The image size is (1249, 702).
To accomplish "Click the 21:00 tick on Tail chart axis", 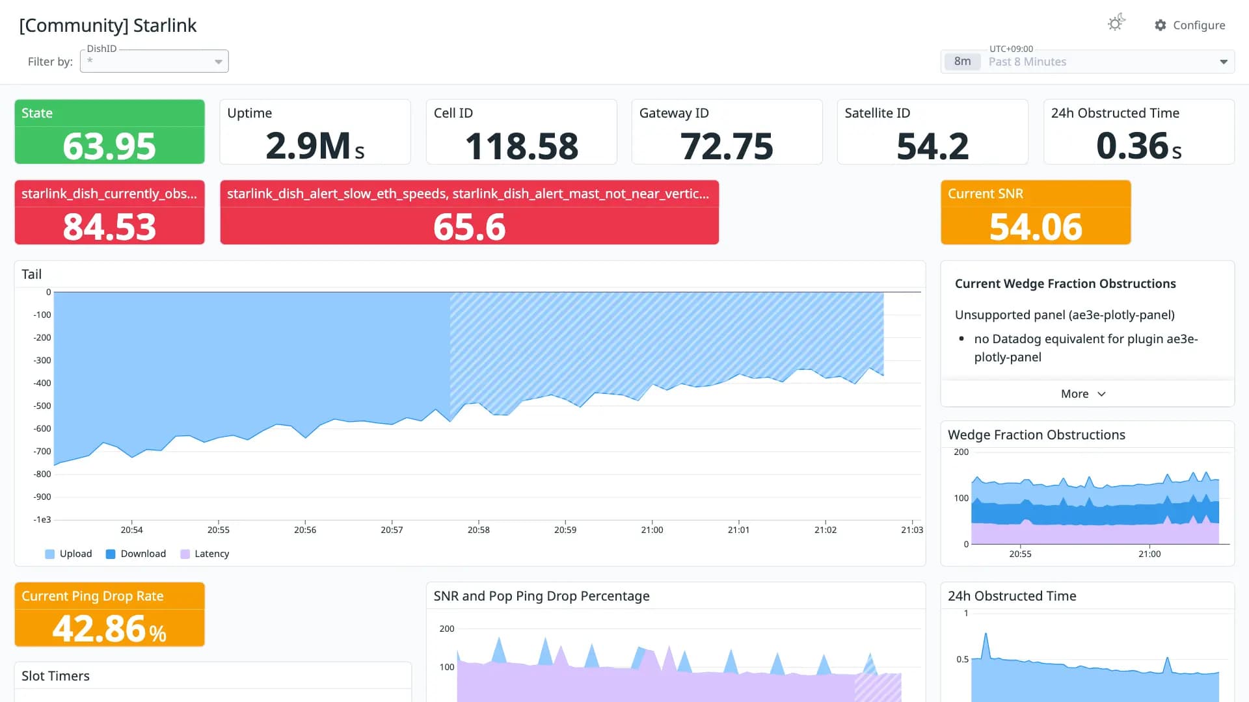I will (x=652, y=530).
